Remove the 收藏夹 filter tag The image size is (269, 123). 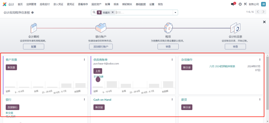tap(113, 12)
